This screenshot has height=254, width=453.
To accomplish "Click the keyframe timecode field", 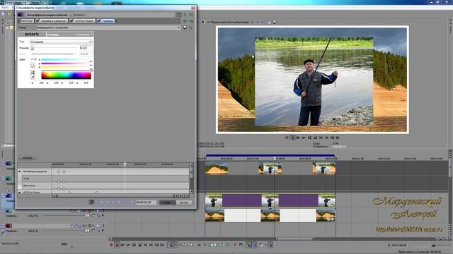I will [147, 202].
